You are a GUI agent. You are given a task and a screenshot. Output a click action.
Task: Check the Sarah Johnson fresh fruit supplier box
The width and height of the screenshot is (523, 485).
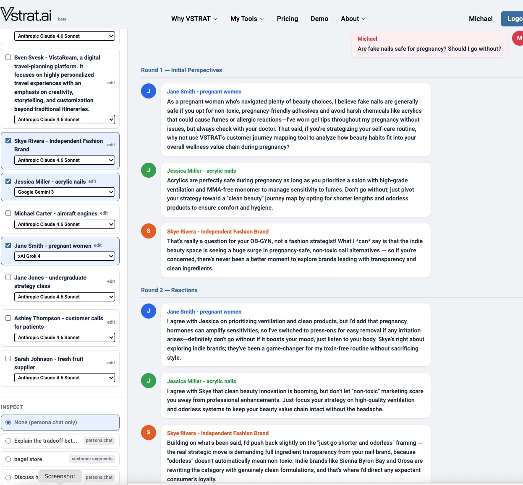(x=8, y=359)
